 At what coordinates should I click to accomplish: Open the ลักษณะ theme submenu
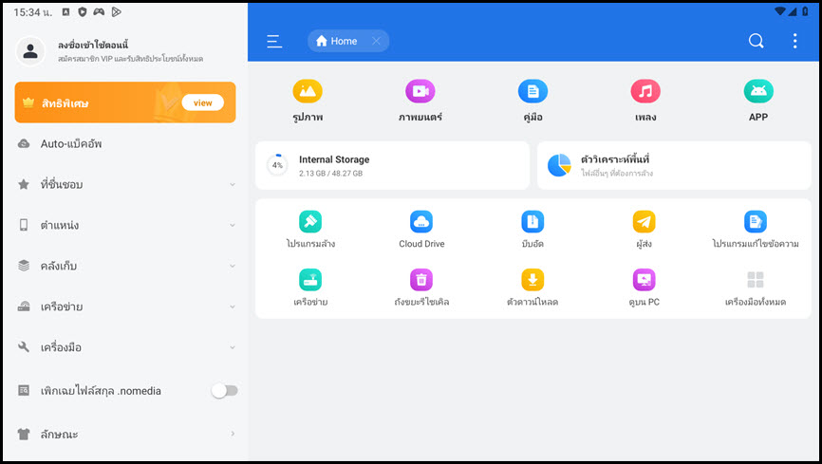(124, 435)
